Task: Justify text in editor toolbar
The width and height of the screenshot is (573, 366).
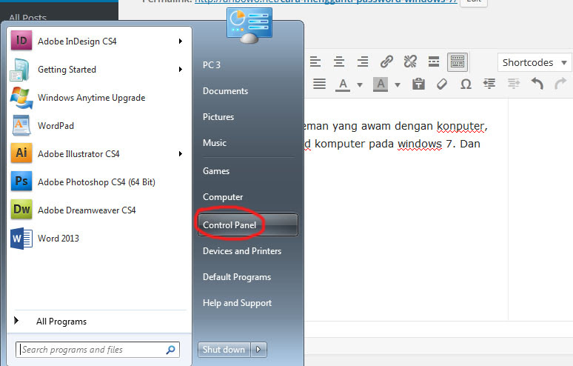Action: pyautogui.click(x=319, y=84)
